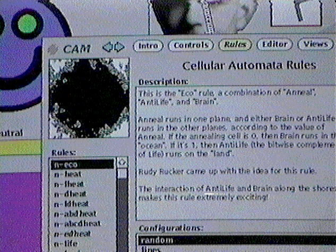Click the right navigation arrow beside CAM
Viewport: 336px width, 252px height.
coord(119,47)
